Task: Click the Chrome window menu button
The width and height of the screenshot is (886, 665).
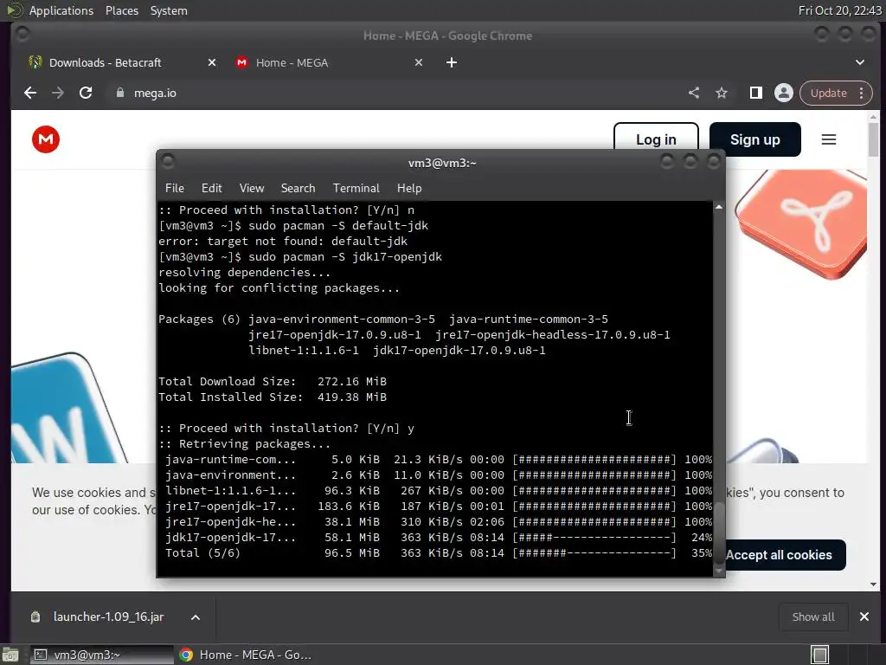Action: pos(22,35)
